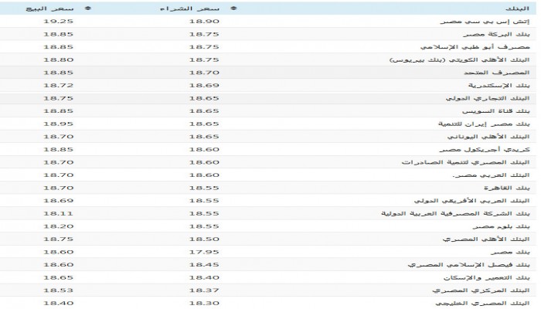Select the بنك قناة السويس bank name
This screenshot has height=309, width=541.
pyautogui.click(x=496, y=111)
